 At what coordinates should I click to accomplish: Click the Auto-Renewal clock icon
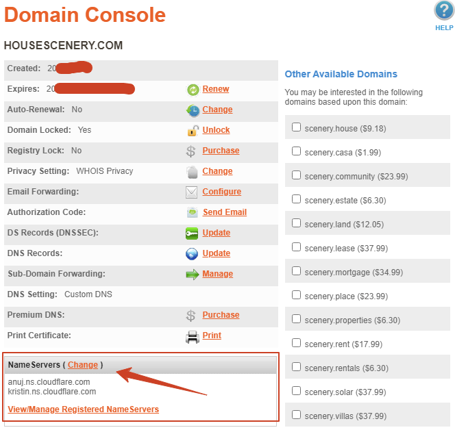[x=192, y=110]
